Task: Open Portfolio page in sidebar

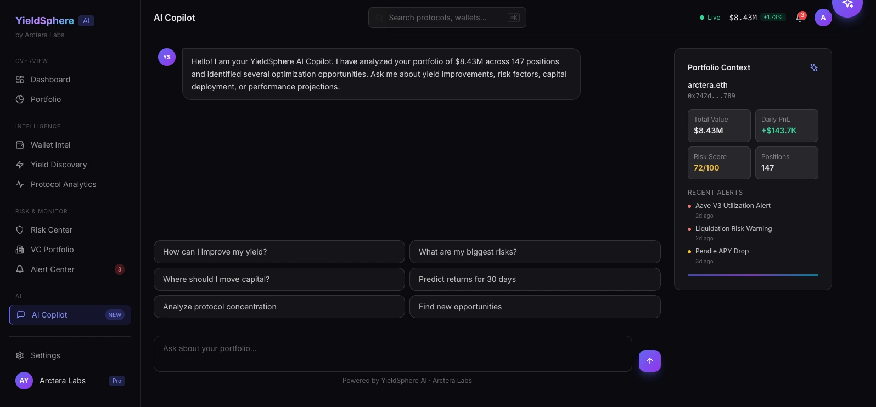Action: 70,99
